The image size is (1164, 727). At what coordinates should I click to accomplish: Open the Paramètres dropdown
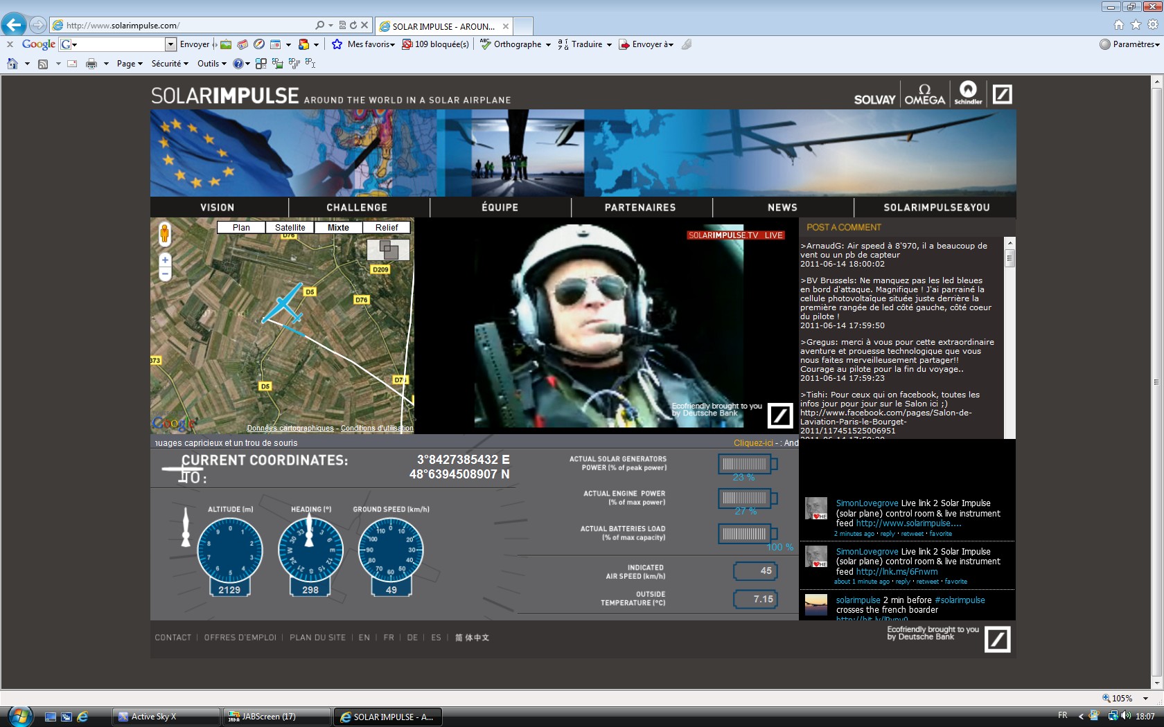click(1129, 44)
